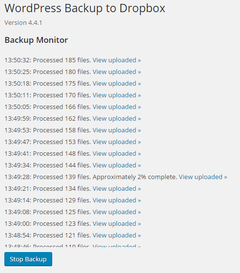Click View uploaded at 13:49:00 entry
Image resolution: width=240 pixels, height=273 pixels.
(x=117, y=223)
